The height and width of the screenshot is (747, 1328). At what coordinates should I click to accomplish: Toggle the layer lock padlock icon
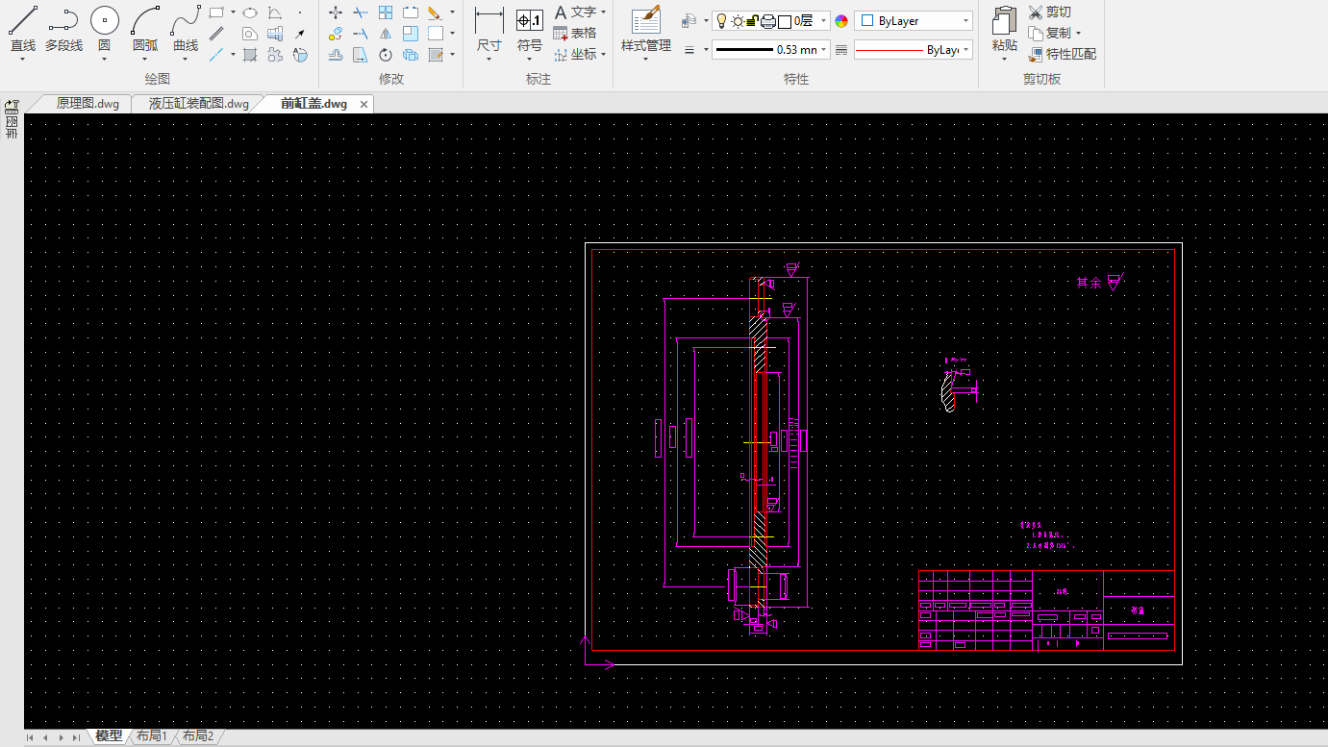[x=753, y=21]
